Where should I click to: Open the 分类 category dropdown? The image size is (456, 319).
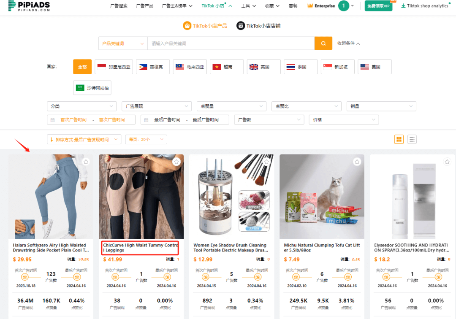(81, 106)
